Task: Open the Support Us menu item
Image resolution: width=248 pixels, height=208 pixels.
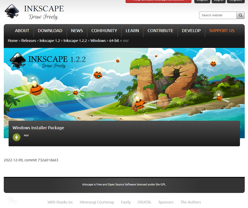Action: [x=222, y=31]
